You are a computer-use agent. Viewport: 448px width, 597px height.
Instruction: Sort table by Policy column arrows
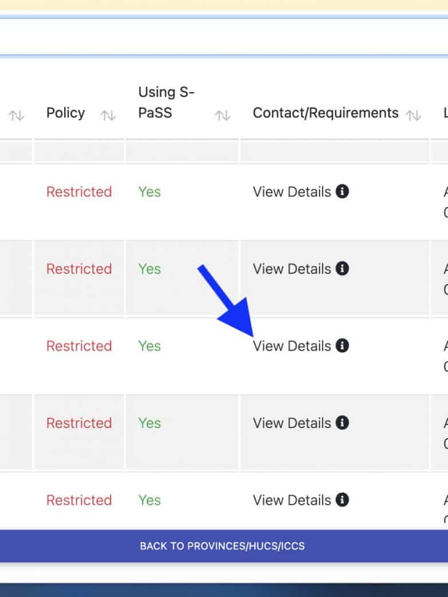point(108,116)
